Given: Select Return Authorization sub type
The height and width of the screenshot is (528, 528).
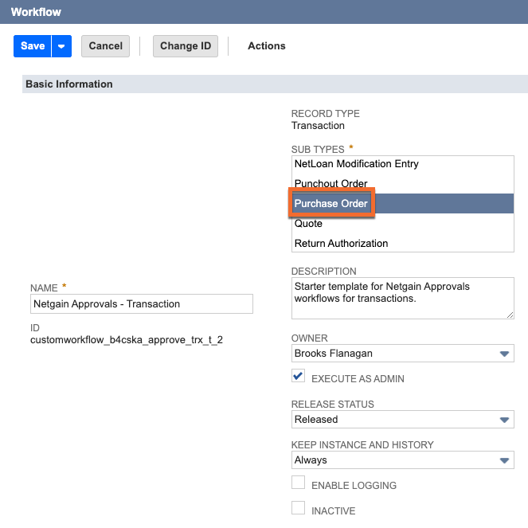Looking at the screenshot, I should click(x=341, y=244).
